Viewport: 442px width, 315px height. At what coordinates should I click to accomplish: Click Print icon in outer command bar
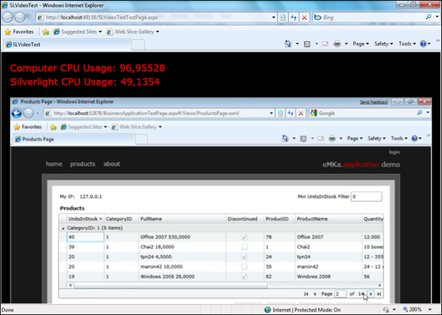[337, 43]
